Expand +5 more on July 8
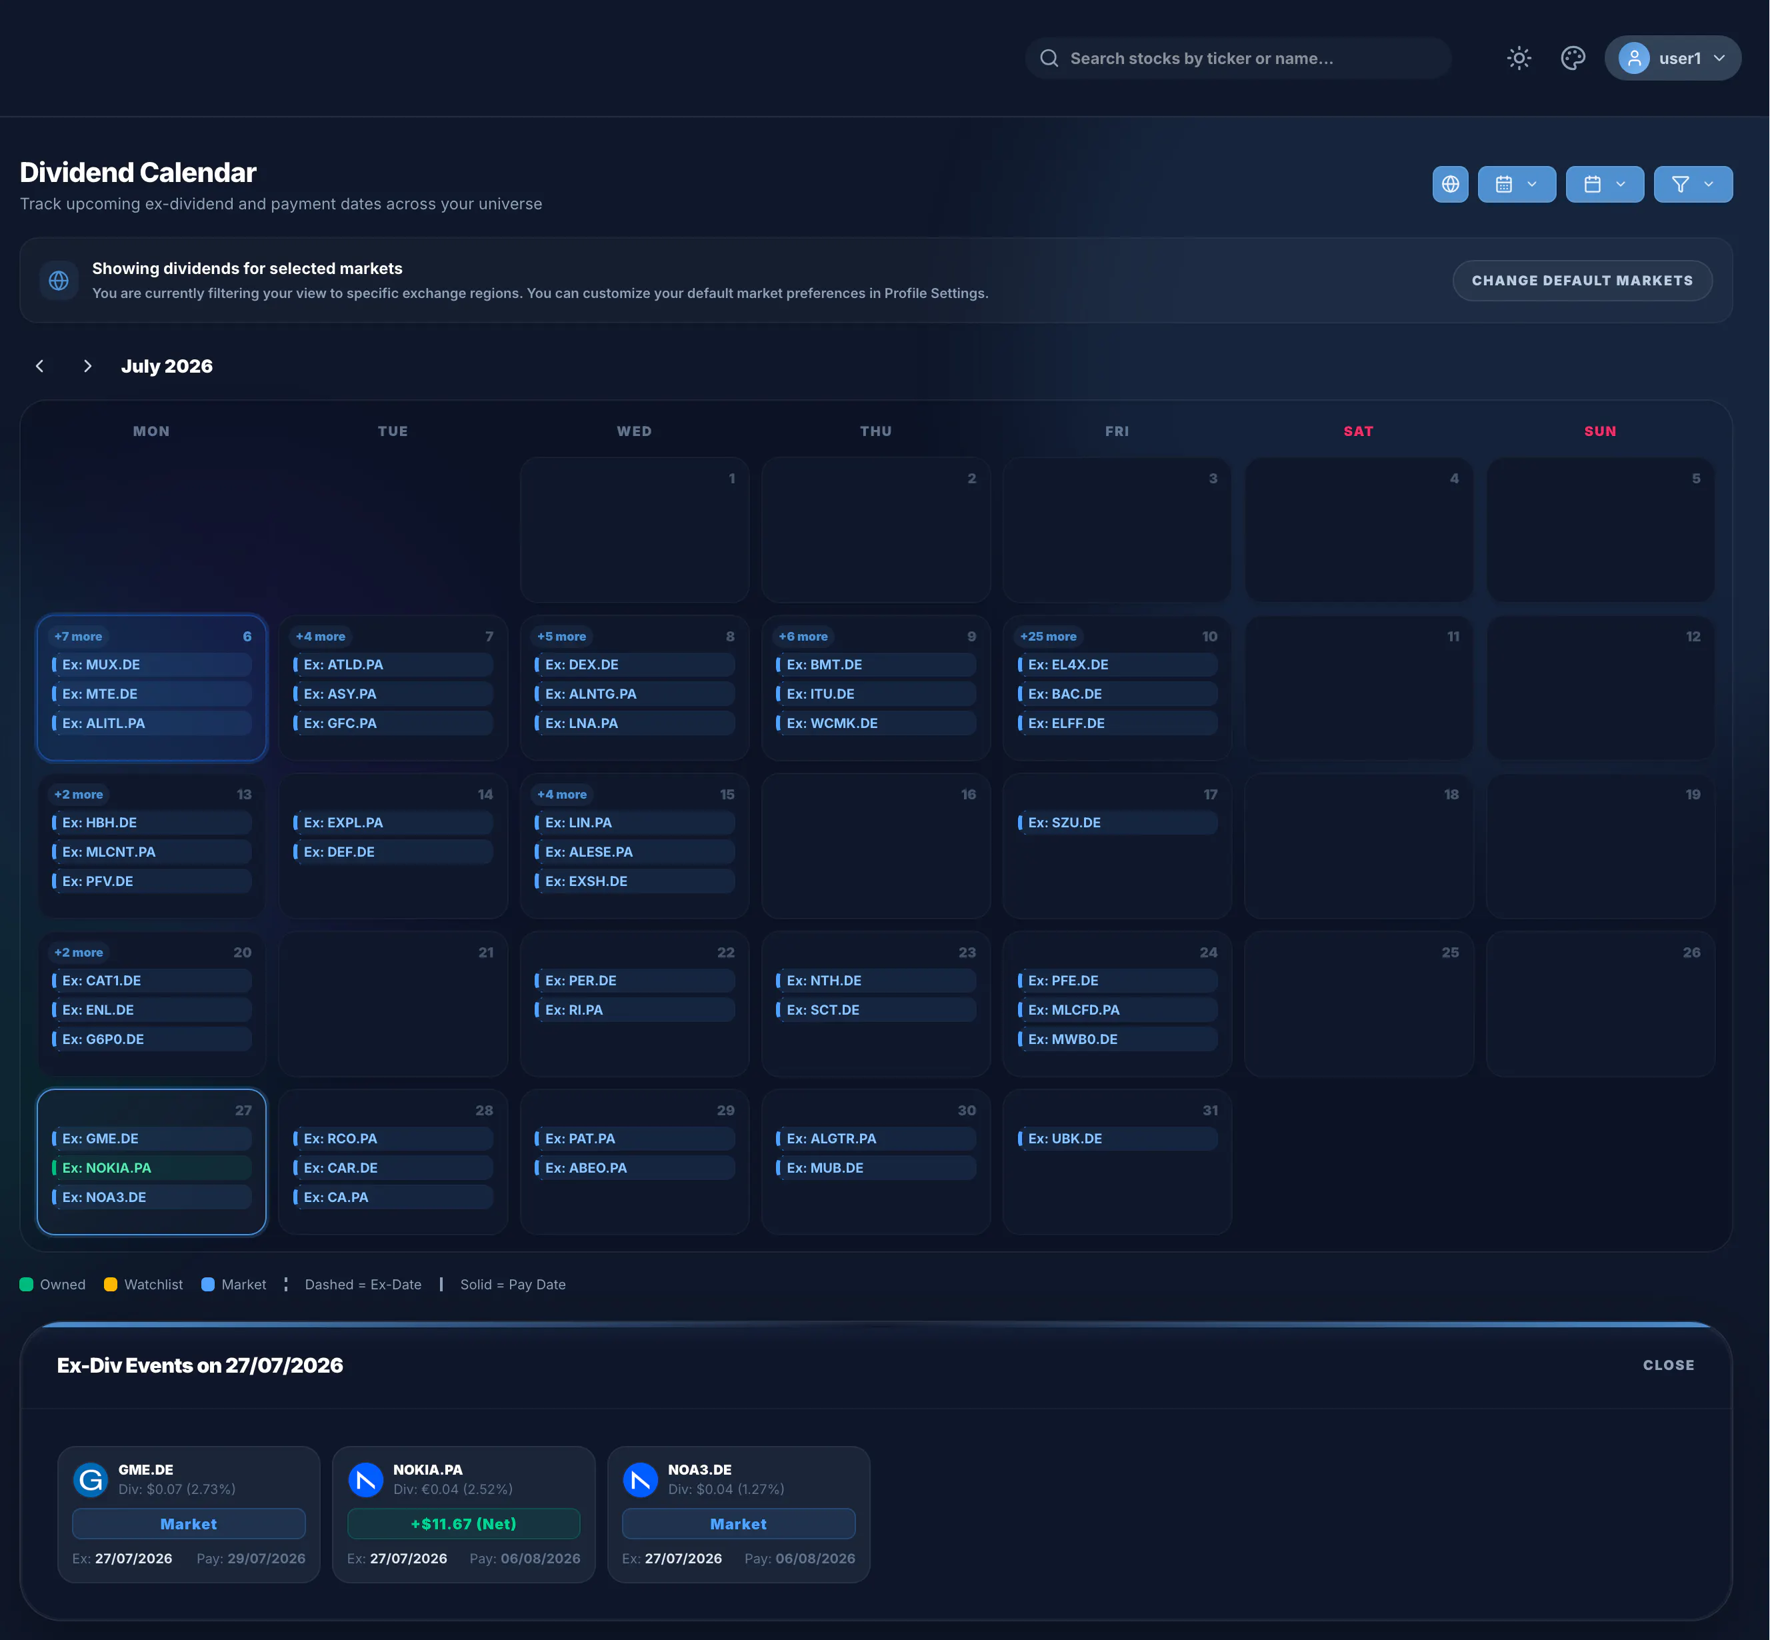Viewport: 1770px width, 1640px height. 561,636
